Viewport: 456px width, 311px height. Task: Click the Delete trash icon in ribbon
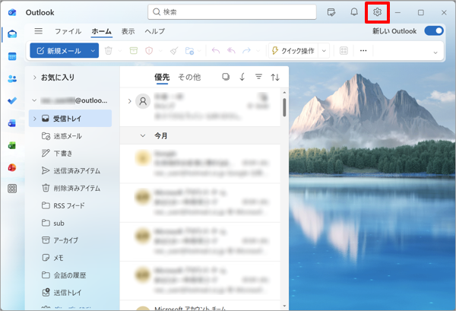[109, 51]
